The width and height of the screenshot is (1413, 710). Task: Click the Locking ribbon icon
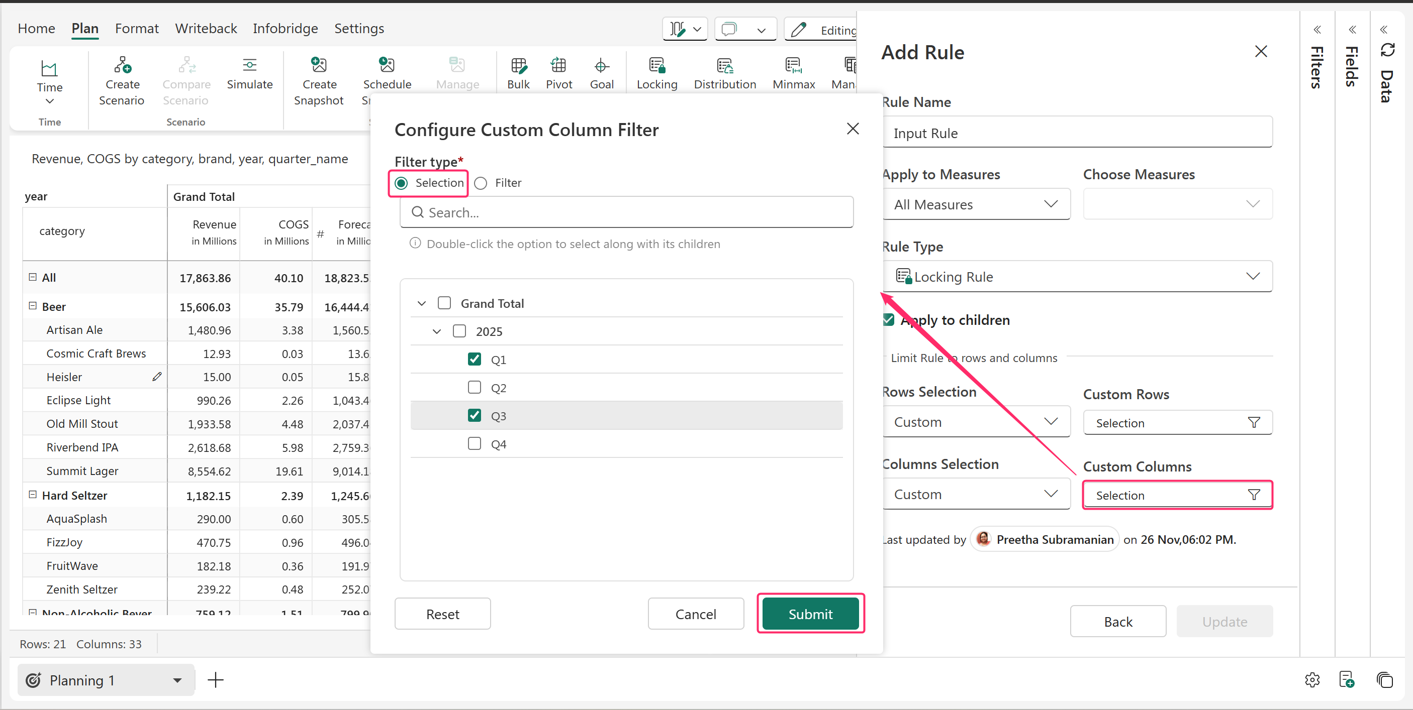[656, 66]
